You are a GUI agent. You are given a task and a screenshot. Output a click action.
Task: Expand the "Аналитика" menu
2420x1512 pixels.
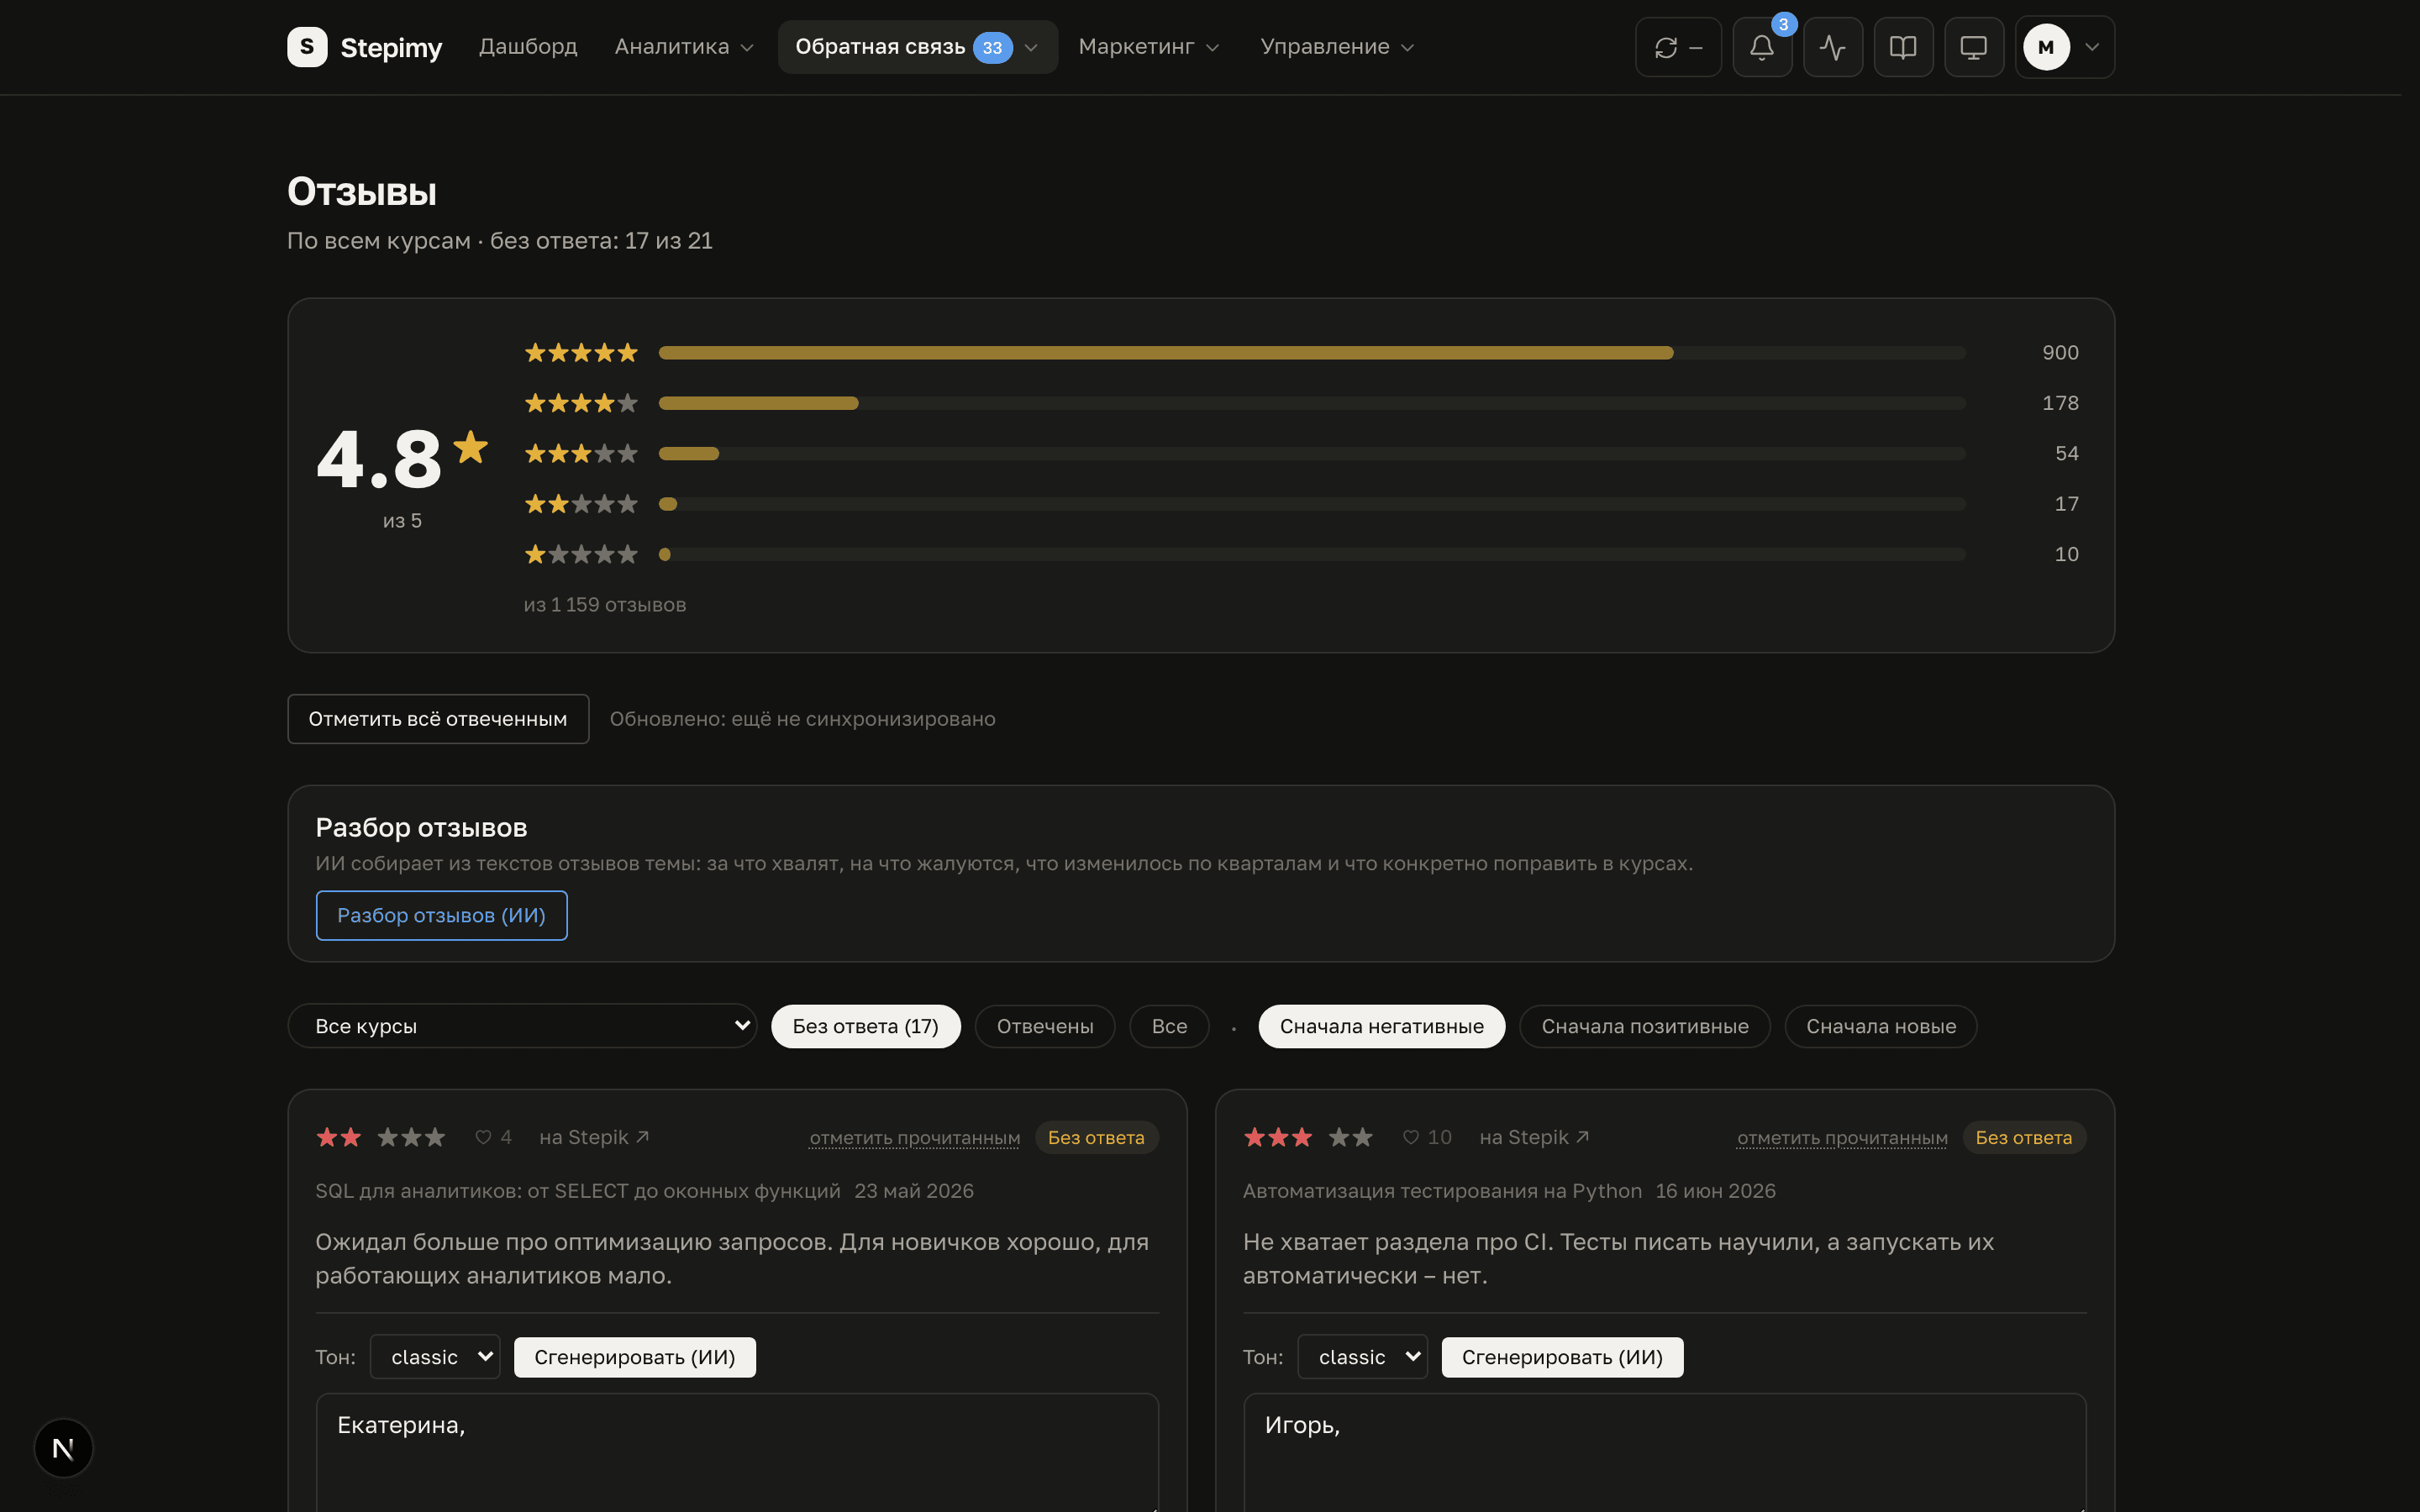[x=684, y=47]
